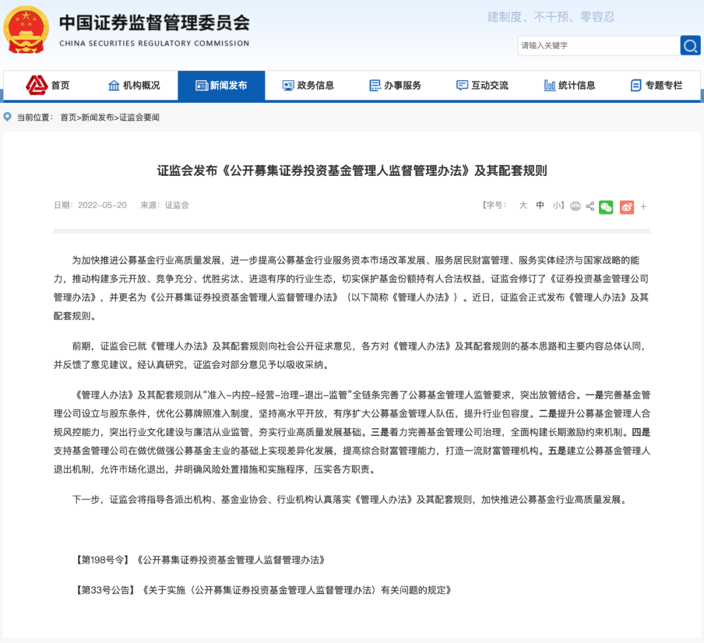Click the slogan 建制度、不干预、零容忍
This screenshot has width=704, height=643.
(x=551, y=17)
